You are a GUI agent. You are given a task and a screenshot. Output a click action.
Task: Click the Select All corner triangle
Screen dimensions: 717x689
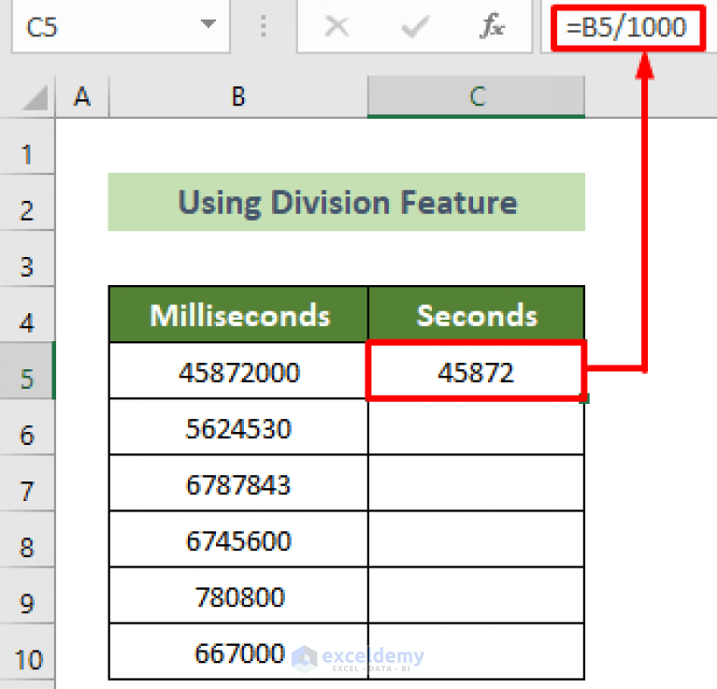coord(36,98)
